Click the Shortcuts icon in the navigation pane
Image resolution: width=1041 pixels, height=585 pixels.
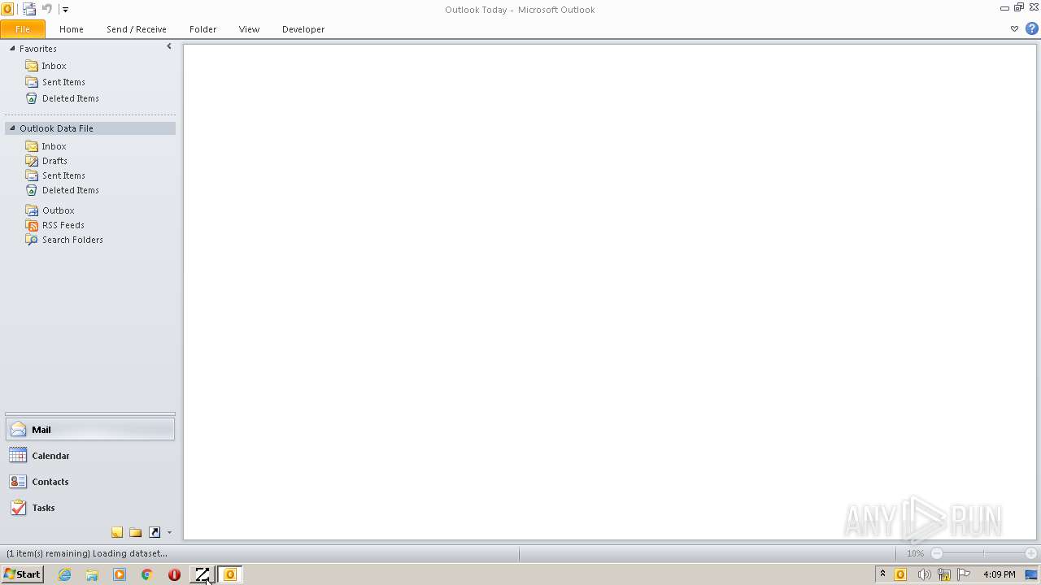(155, 533)
